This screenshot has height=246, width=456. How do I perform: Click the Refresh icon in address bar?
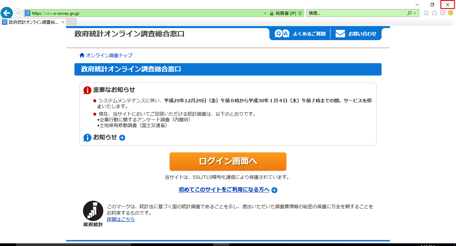pos(300,13)
